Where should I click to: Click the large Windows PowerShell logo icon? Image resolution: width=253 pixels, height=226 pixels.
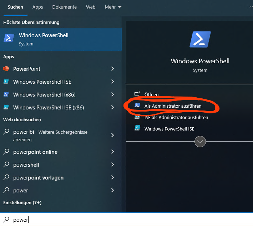200,39
